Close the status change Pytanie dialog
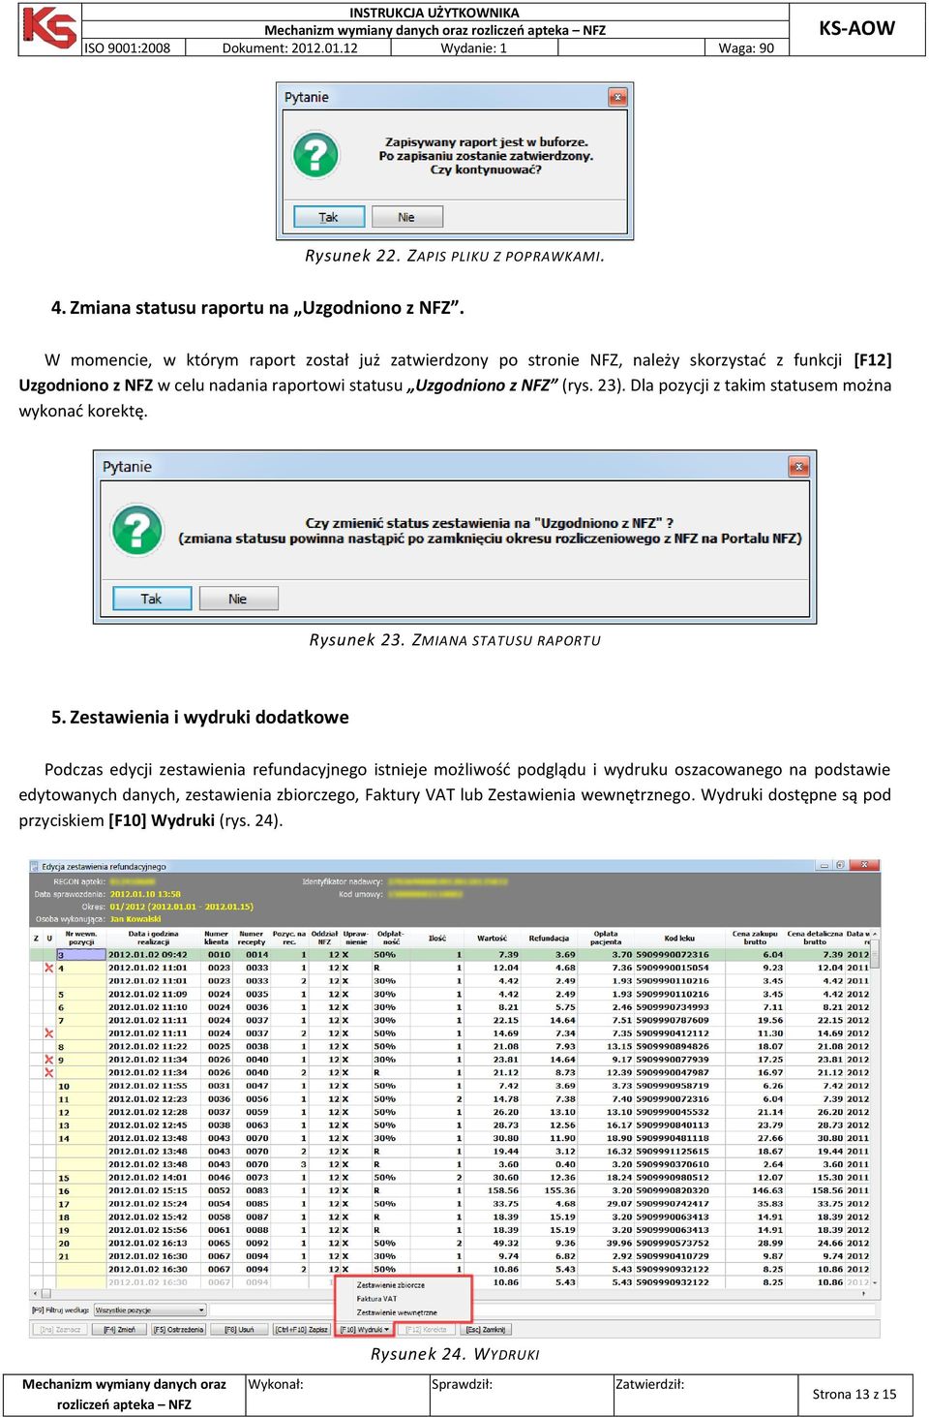Viewport: 929px width, 1417px height. (x=798, y=466)
